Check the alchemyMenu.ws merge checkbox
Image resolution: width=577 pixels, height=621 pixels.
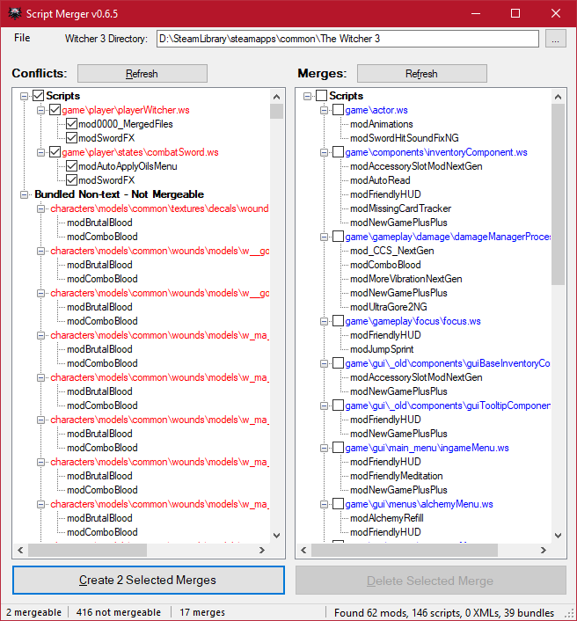[339, 504]
